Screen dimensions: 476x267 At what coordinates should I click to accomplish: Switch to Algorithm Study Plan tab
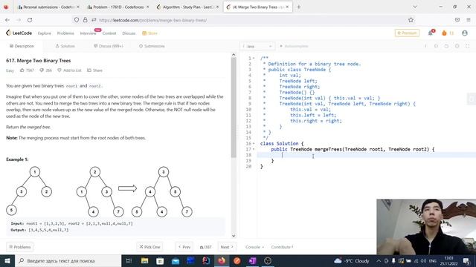pos(187,7)
